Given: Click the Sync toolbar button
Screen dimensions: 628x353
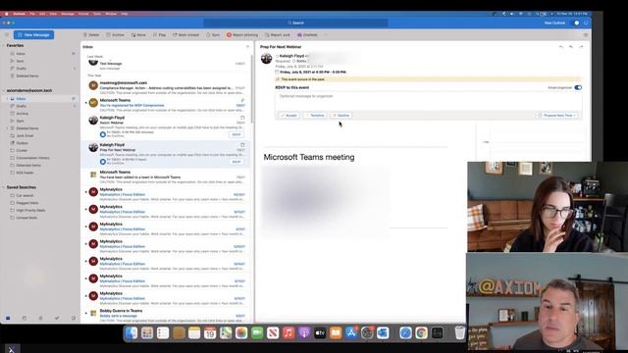Looking at the screenshot, I should [213, 35].
